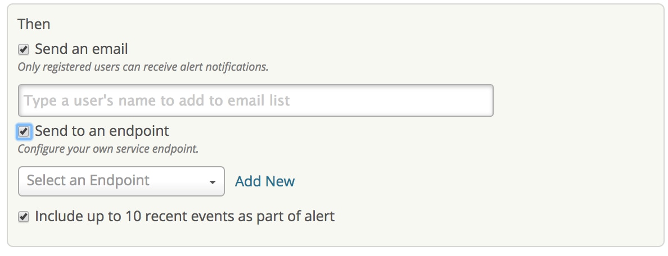The image size is (668, 256).
Task: Click the "Send an email" label text
Action: pyautogui.click(x=81, y=49)
